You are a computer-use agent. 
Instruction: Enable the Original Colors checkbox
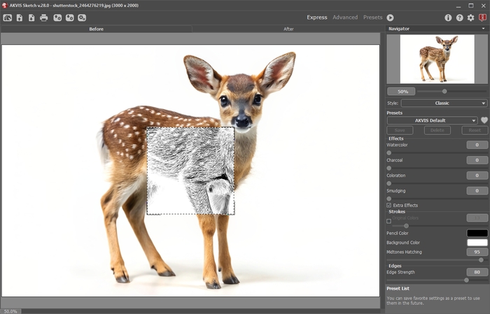coord(388,221)
